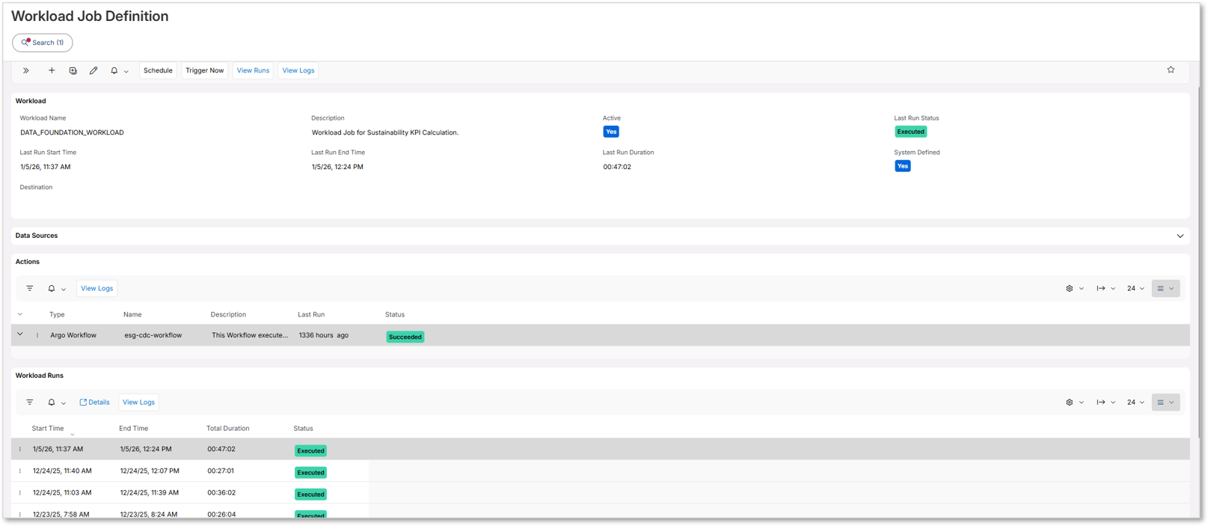Image resolution: width=1208 pixels, height=526 pixels.
Task: Click the Trigger Now button
Action: [x=204, y=70]
